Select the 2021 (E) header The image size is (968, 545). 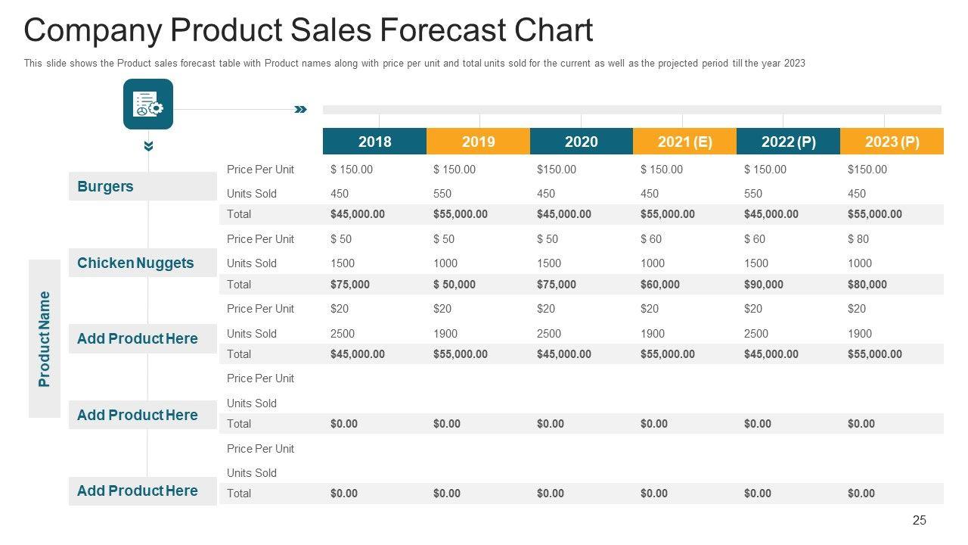(x=684, y=142)
